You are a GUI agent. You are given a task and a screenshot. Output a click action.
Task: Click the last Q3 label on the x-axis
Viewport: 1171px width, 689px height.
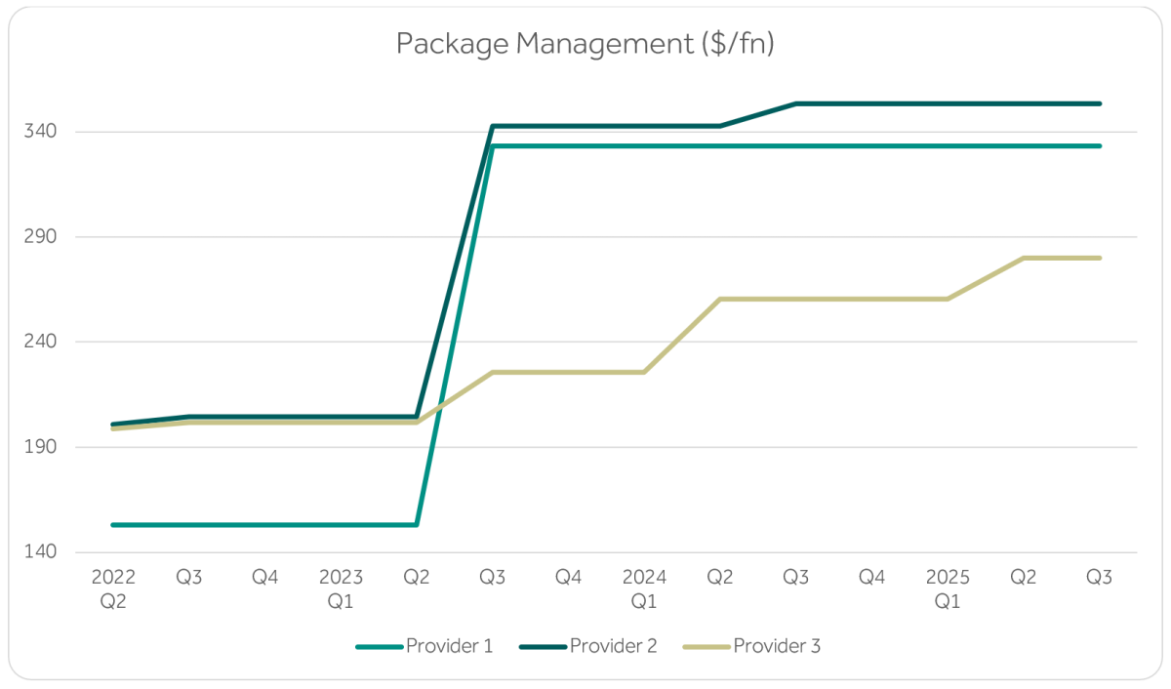(1100, 578)
